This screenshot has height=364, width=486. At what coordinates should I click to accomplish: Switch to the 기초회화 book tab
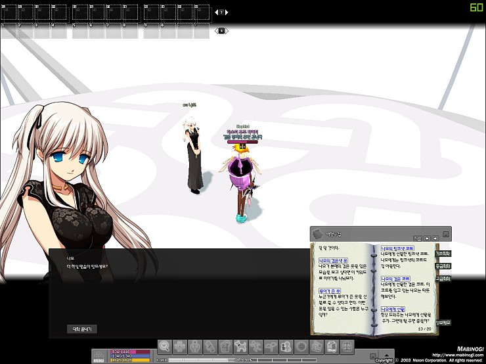[x=443, y=253]
